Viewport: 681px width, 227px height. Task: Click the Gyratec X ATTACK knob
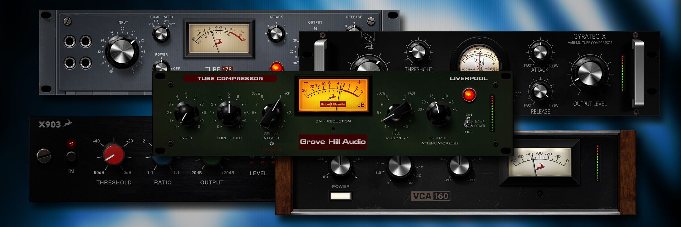click(x=540, y=52)
